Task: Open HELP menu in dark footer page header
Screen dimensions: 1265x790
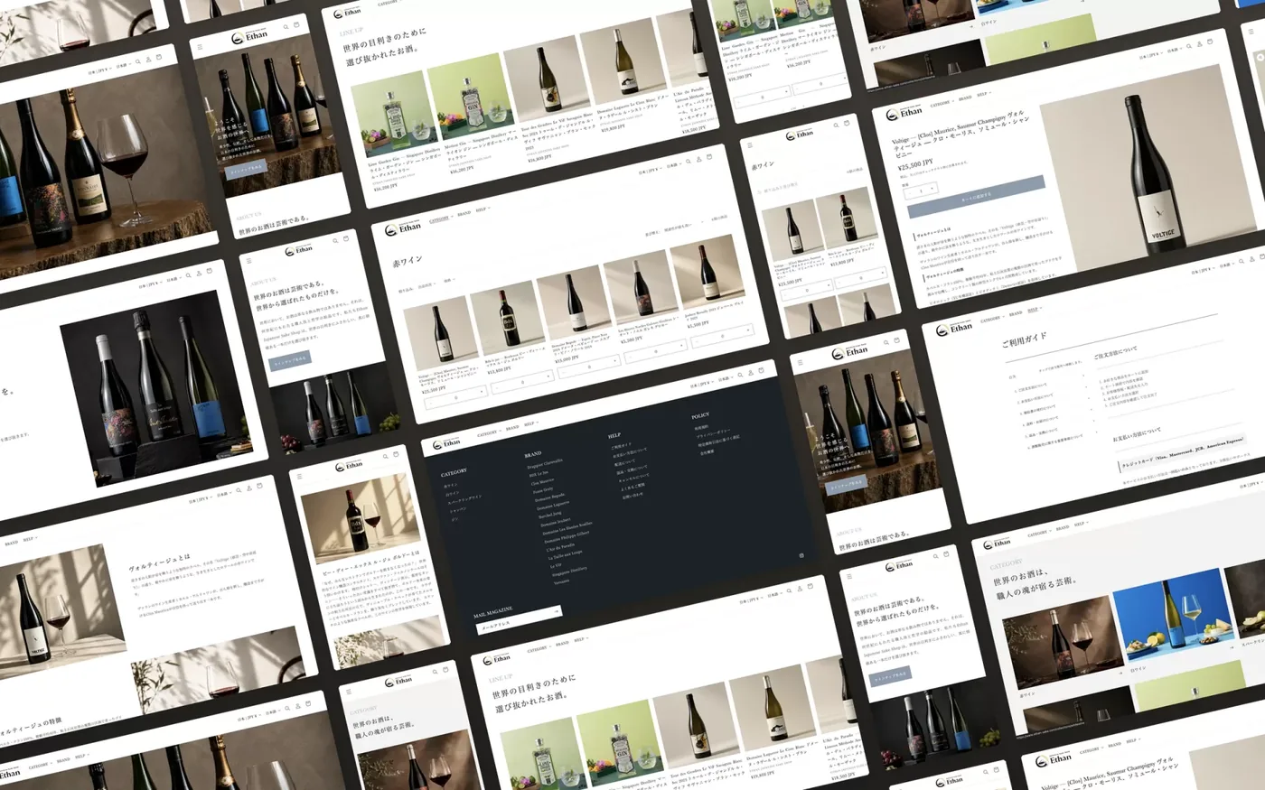Action: pyautogui.click(x=531, y=423)
